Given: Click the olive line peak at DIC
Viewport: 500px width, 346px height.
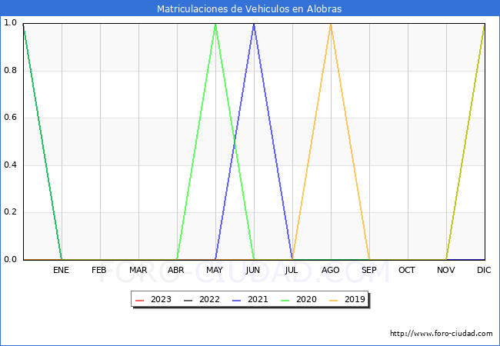Looking at the screenshot, I should [485, 25].
